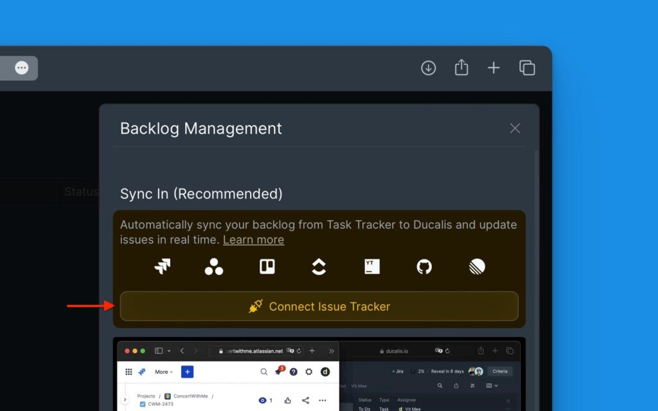Click the browser share icon
The height and width of the screenshot is (411, 658).
pyautogui.click(x=461, y=67)
